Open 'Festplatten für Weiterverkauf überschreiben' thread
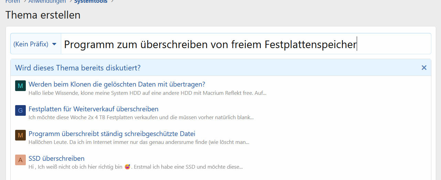Image resolution: width=441 pixels, height=180 pixels. click(x=93, y=109)
